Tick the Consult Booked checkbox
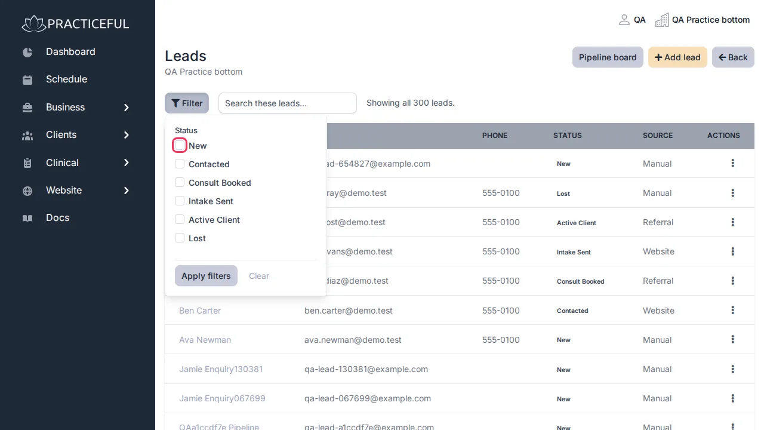This screenshot has width=764, height=430. 180,182
